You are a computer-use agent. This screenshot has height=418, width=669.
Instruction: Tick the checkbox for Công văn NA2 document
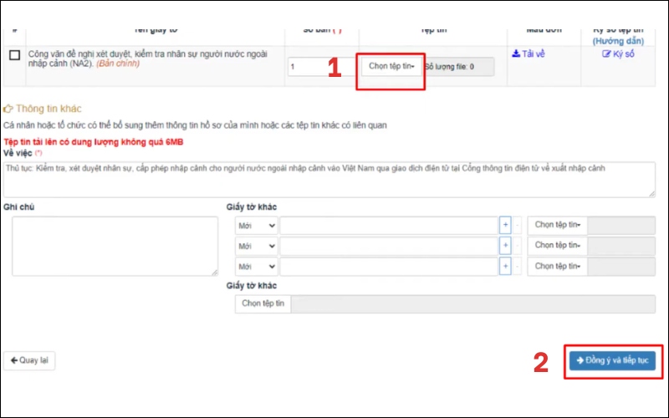point(14,55)
